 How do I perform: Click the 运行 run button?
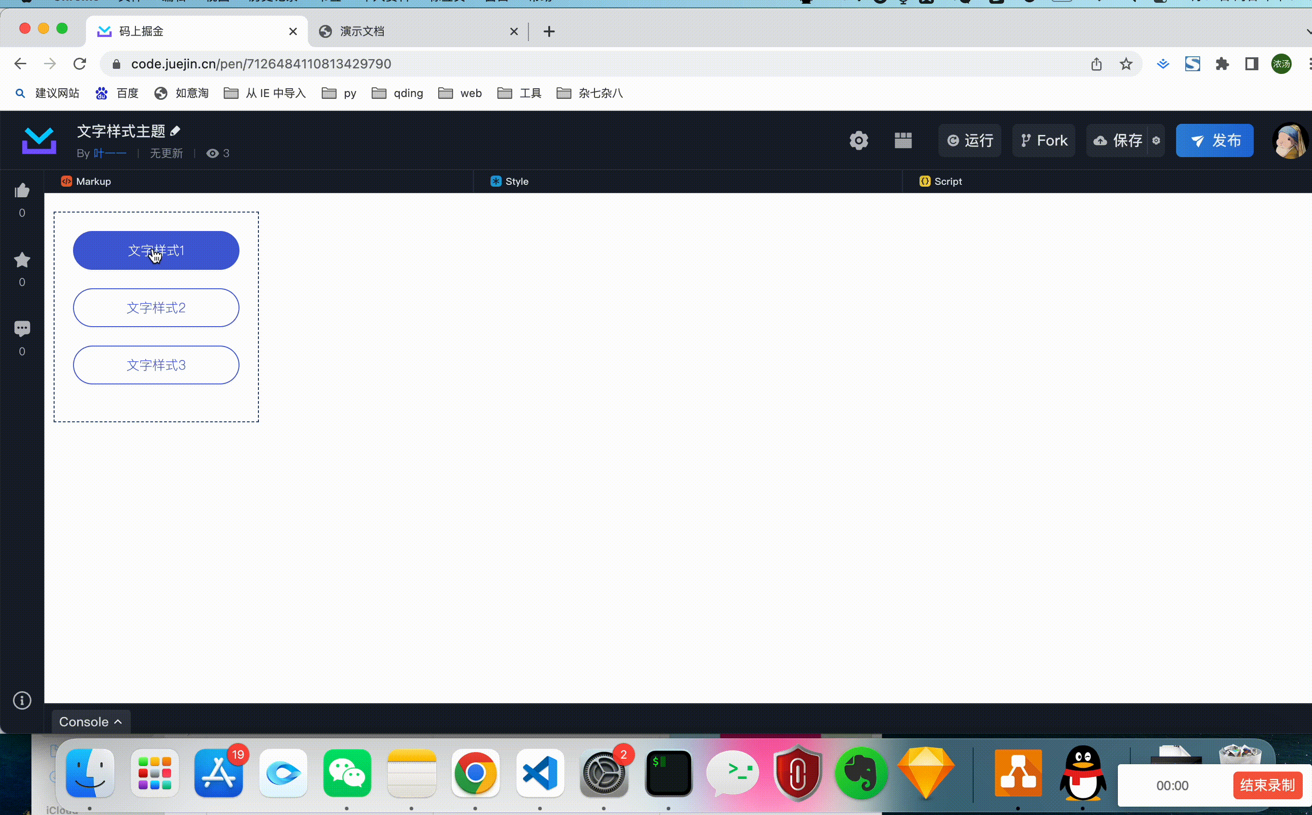coord(969,140)
